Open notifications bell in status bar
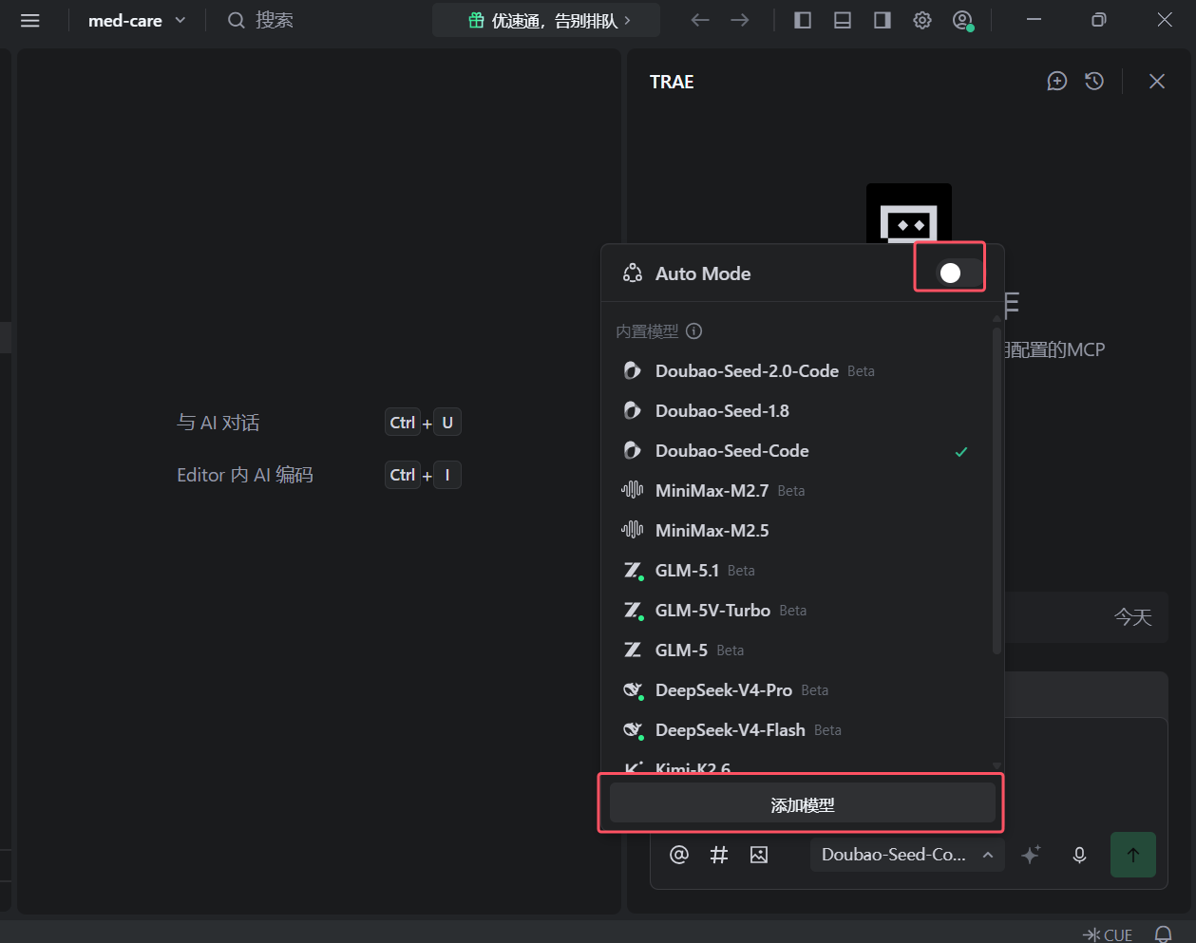This screenshot has height=943, width=1196. pos(1163,934)
